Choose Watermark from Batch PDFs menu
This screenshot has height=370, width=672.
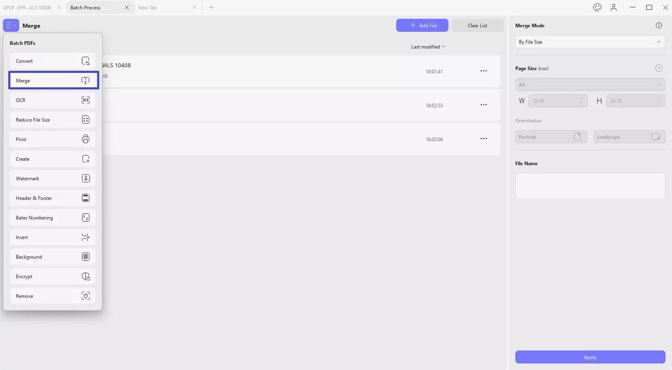tap(52, 178)
